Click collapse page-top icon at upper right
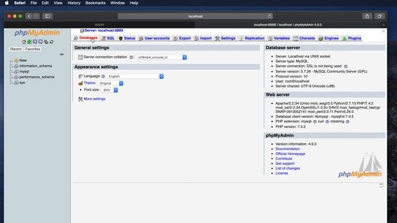The image size is (397, 223). pos(383,31)
